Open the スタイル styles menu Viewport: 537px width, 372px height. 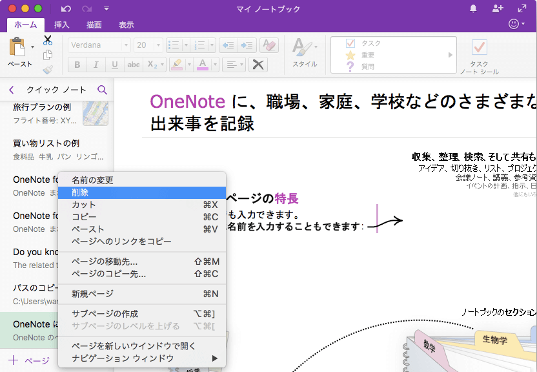point(305,52)
